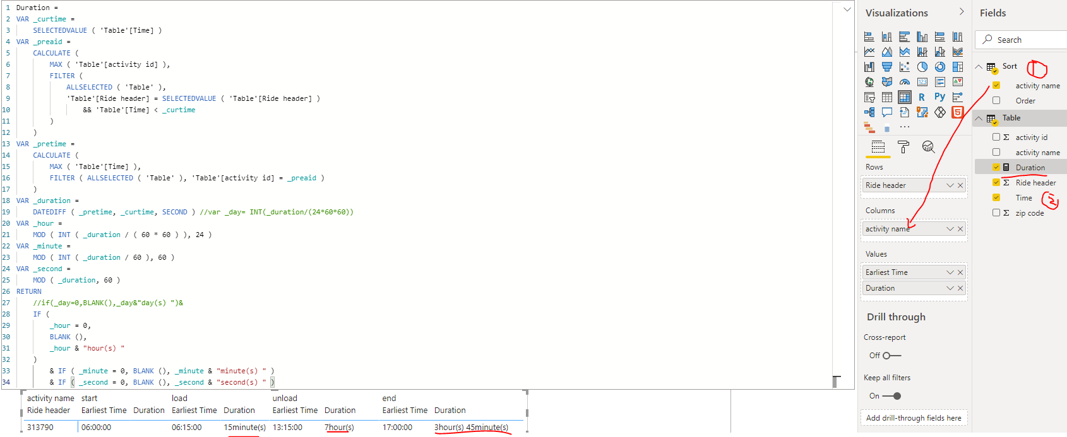Click Add drill-through fields here well
Image resolution: width=1067 pixels, height=437 pixels.
914,418
